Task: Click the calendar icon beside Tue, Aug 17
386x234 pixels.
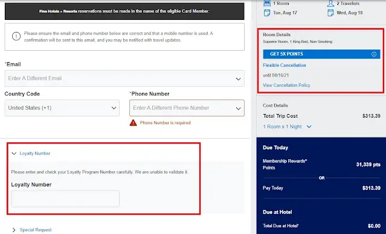Action: (267, 13)
